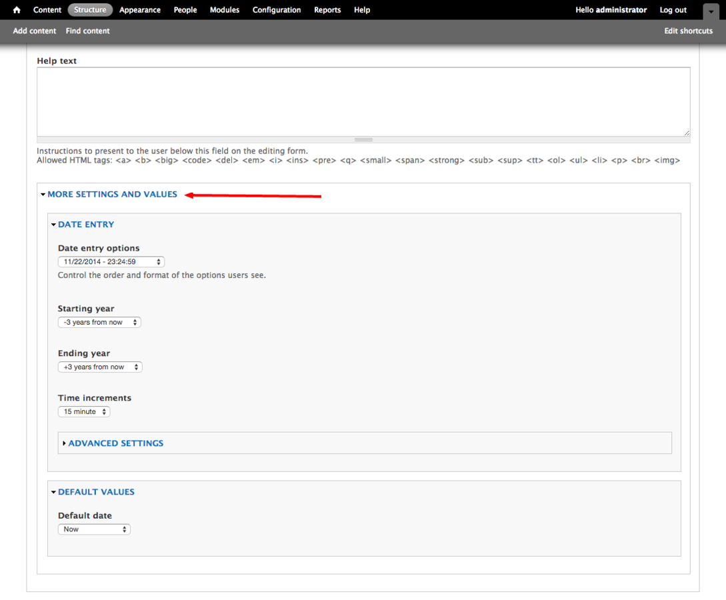Open the Appearance menu
The width and height of the screenshot is (726, 600).
(x=140, y=10)
